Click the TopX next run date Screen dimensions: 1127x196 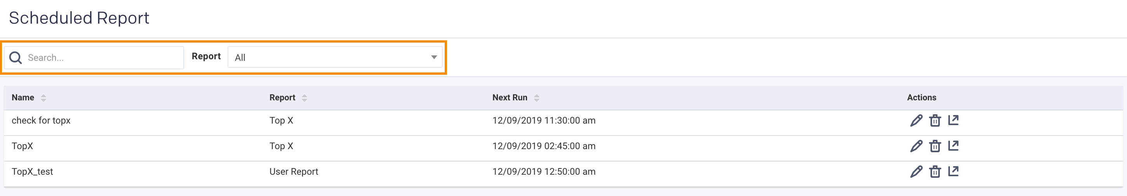coord(543,146)
